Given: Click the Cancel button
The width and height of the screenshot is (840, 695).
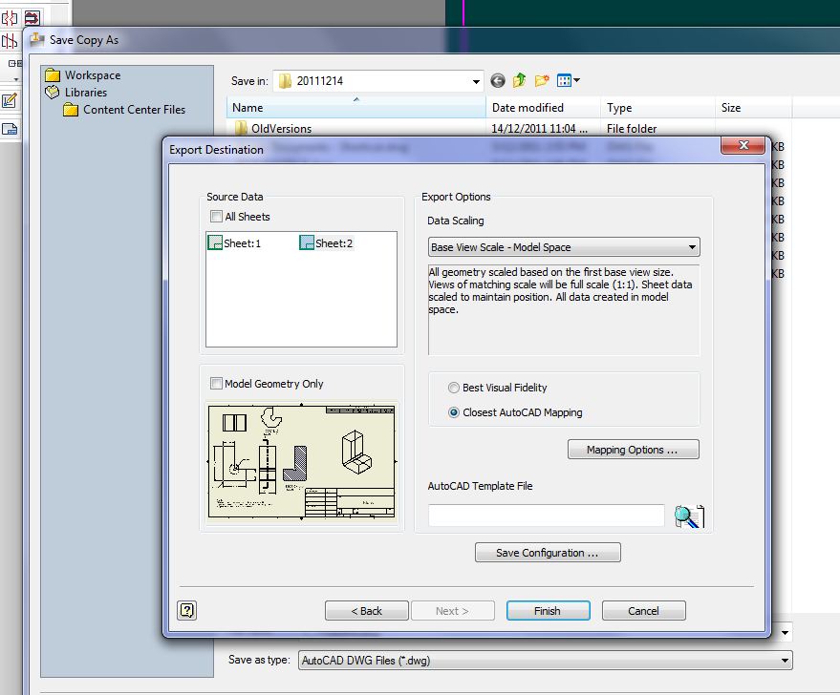Looking at the screenshot, I should 643,610.
